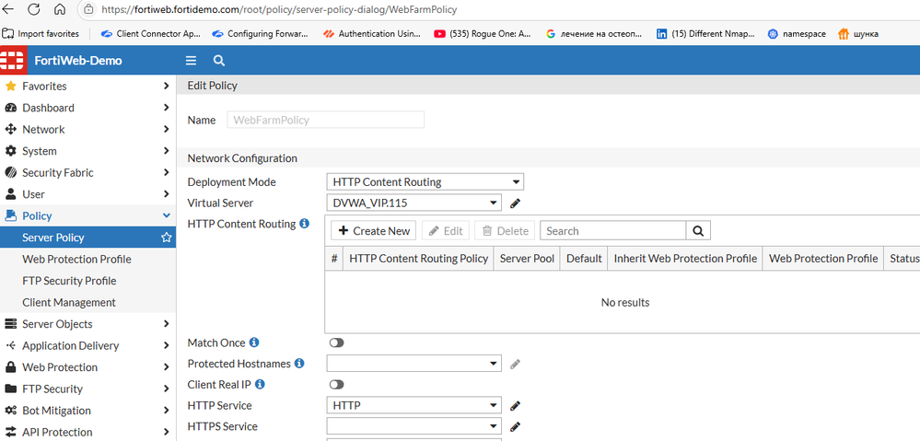Screen dimensions: 920x441
Task: Open the Dashboard sidebar section
Action: (48, 108)
